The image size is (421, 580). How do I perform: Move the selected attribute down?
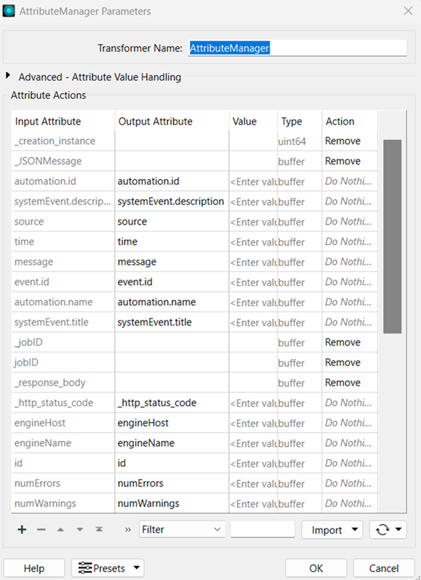(x=80, y=530)
